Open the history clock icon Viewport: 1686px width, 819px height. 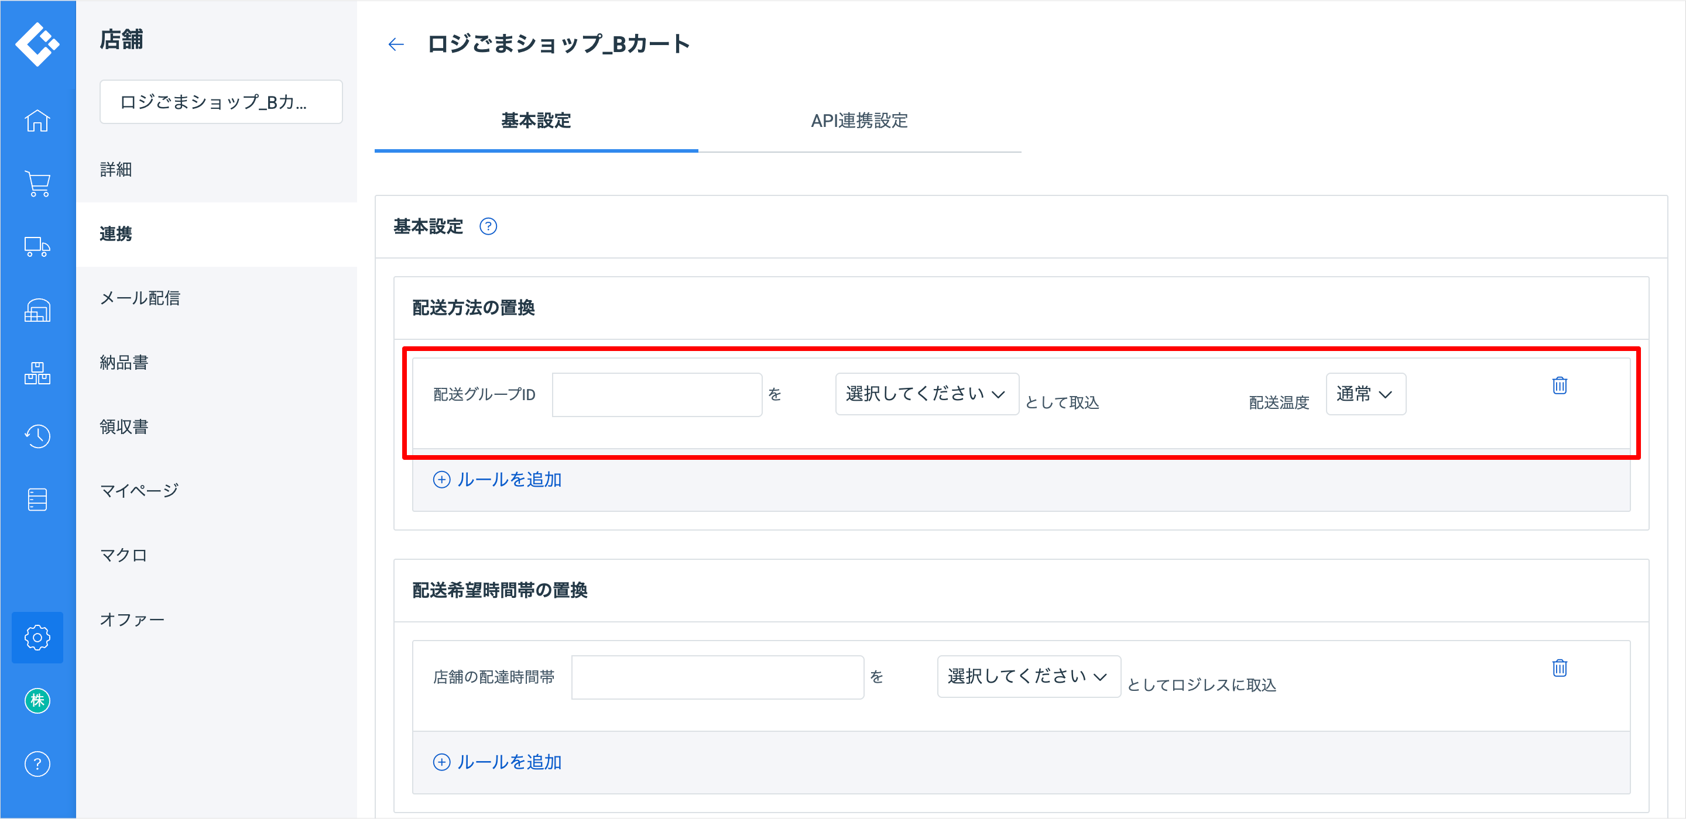click(37, 436)
